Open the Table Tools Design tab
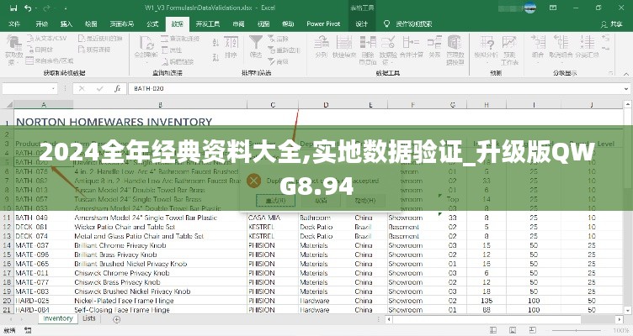 [362, 24]
